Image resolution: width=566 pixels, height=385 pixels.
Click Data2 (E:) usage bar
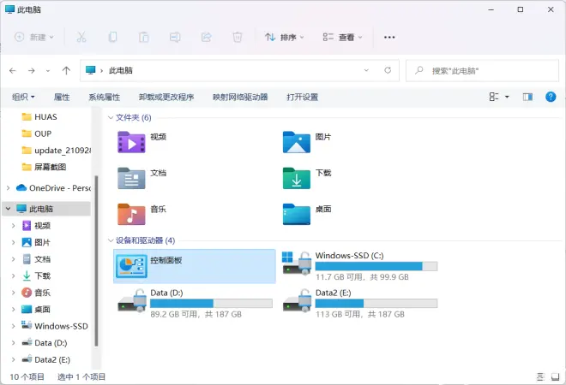pos(376,303)
